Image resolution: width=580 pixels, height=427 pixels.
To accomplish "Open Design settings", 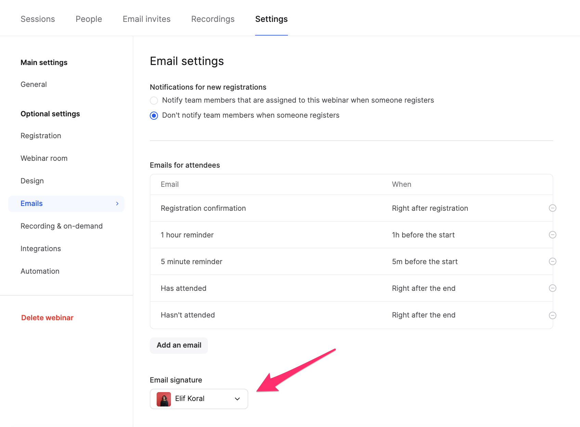I will 32,181.
